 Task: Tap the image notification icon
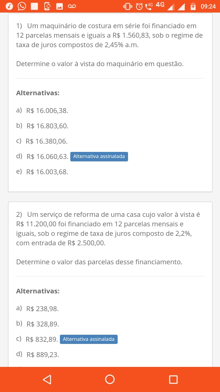tap(59, 6)
